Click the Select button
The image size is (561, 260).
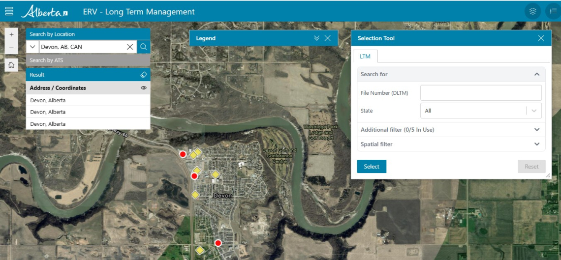pos(372,167)
